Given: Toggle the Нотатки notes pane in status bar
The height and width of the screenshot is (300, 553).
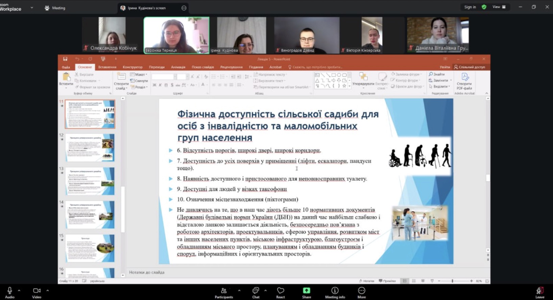Looking at the screenshot, I should pos(367,281).
